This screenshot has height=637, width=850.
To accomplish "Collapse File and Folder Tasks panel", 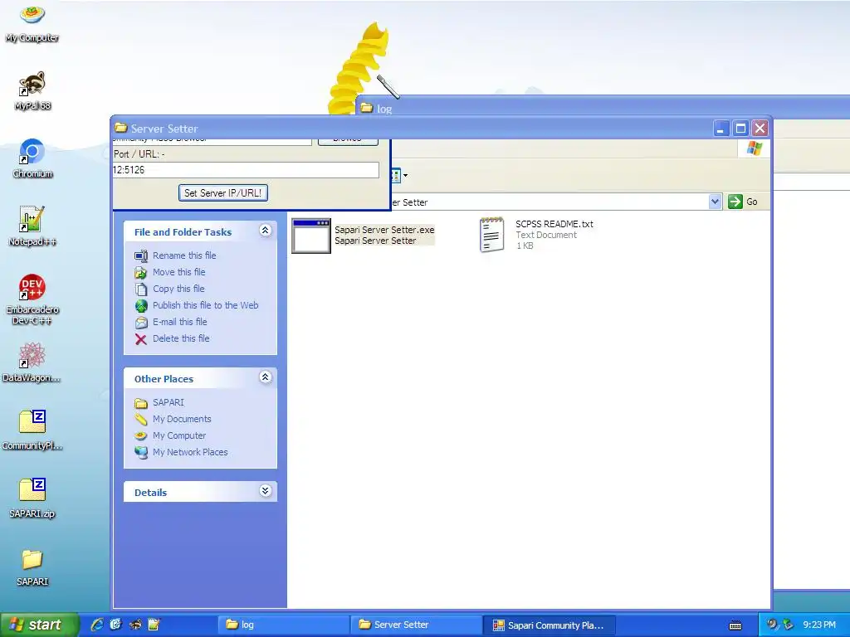I will (265, 231).
